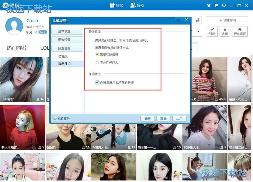Open 我的房间 home button

[240, 31]
